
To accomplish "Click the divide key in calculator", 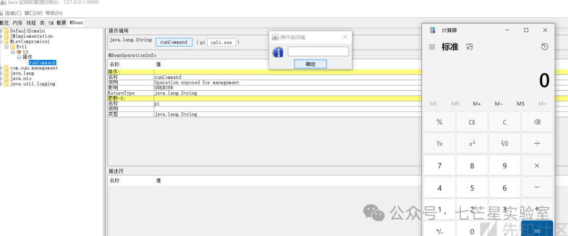I will click(537, 144).
